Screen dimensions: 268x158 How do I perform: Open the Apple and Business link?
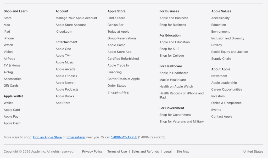(x=174, y=18)
